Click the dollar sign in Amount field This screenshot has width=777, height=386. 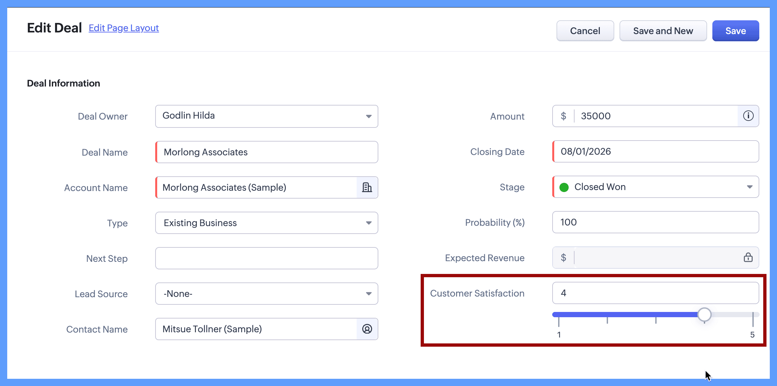[563, 116]
